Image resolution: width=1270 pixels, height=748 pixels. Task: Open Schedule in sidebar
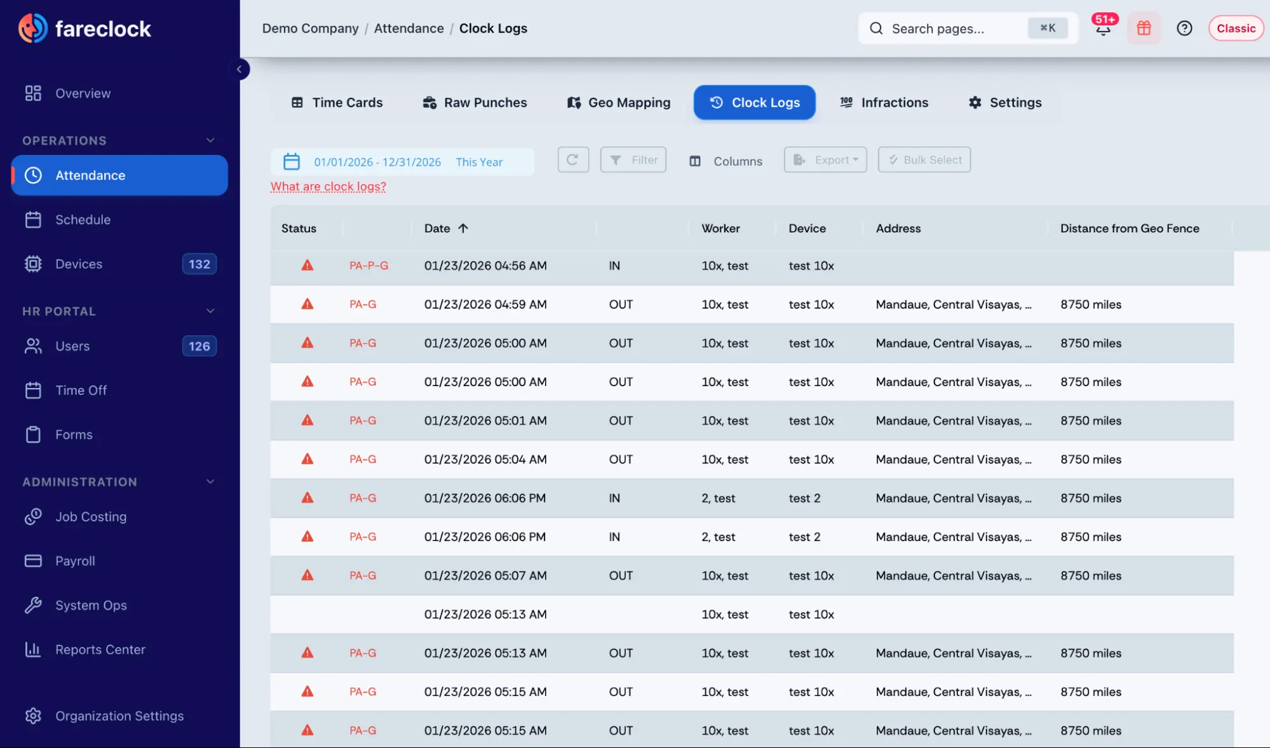[119, 220]
